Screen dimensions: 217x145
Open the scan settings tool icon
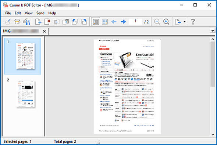click(x=26, y=22)
